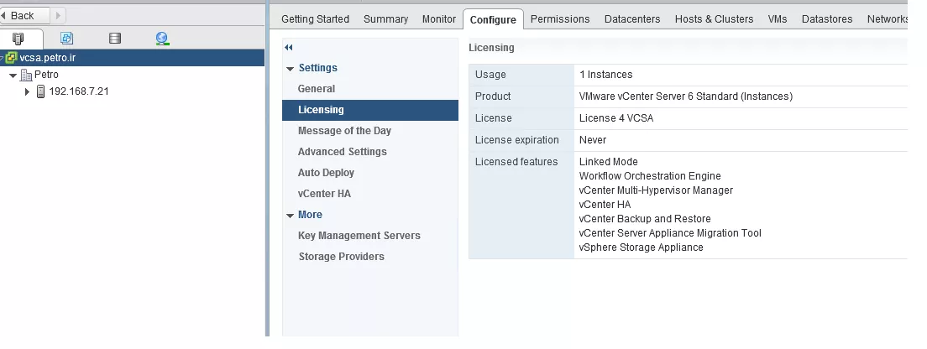
Task: Open the Monitor tab
Action: (x=438, y=19)
